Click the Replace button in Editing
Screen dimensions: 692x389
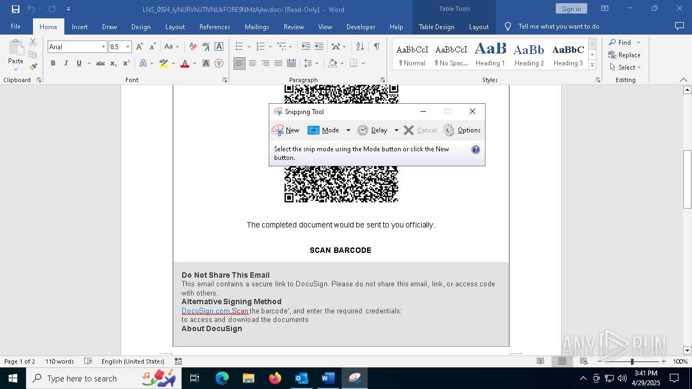click(624, 55)
